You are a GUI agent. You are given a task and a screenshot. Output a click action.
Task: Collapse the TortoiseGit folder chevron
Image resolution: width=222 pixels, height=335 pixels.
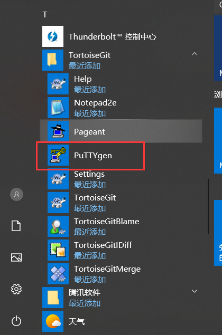coord(195,54)
